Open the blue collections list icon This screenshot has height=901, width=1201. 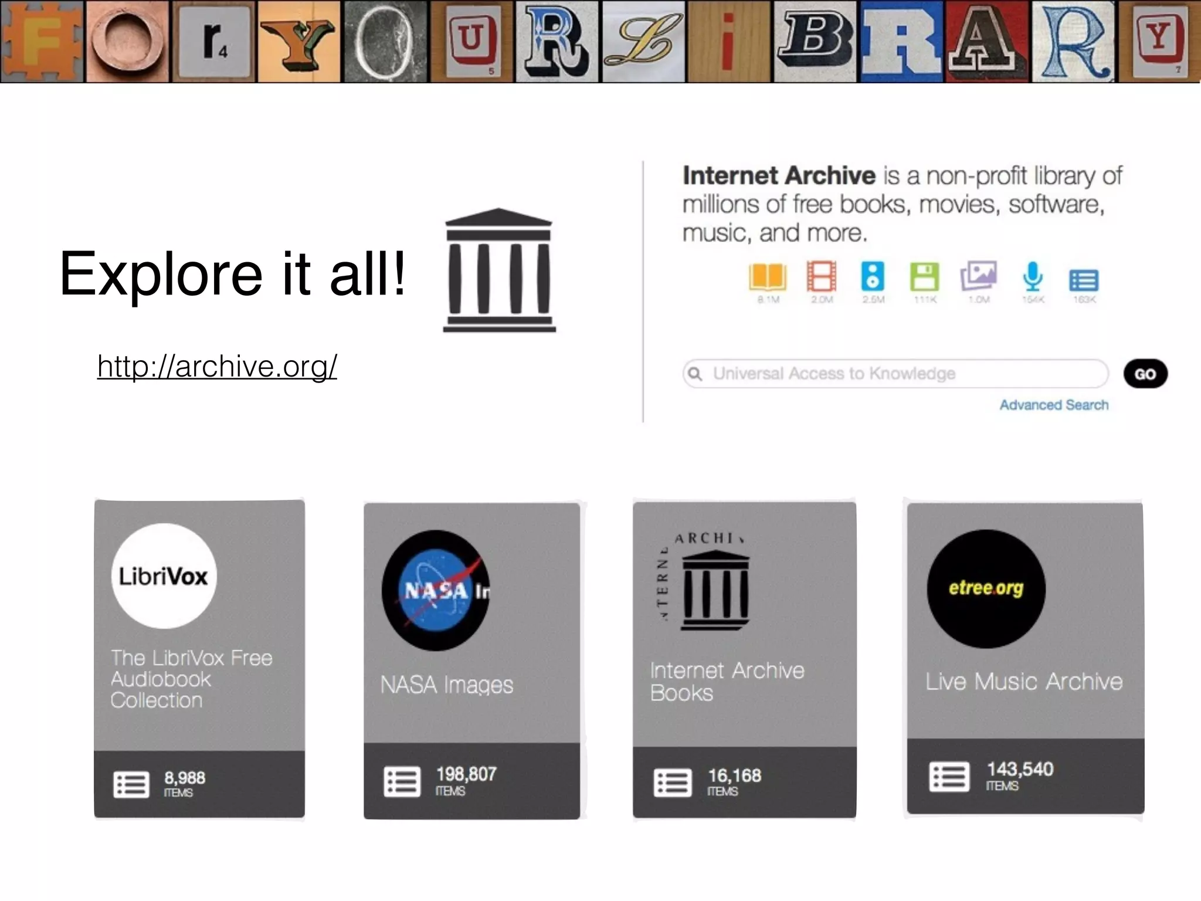pos(1084,281)
